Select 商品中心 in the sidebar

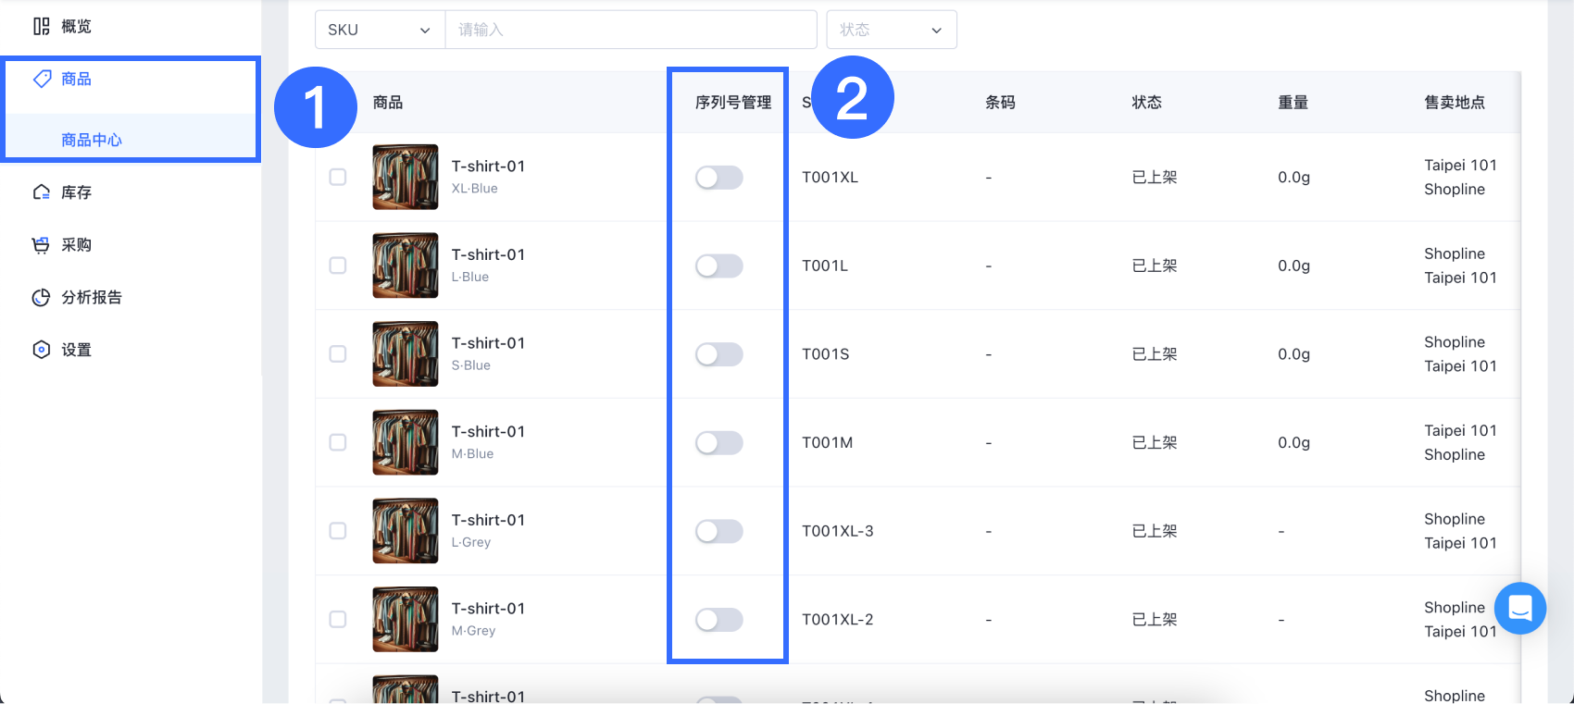click(92, 140)
